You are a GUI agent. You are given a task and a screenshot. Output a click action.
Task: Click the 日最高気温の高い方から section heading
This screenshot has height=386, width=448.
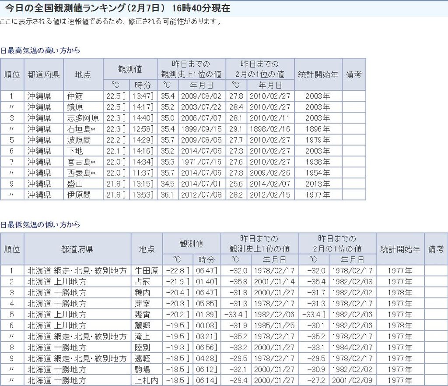click(x=40, y=50)
